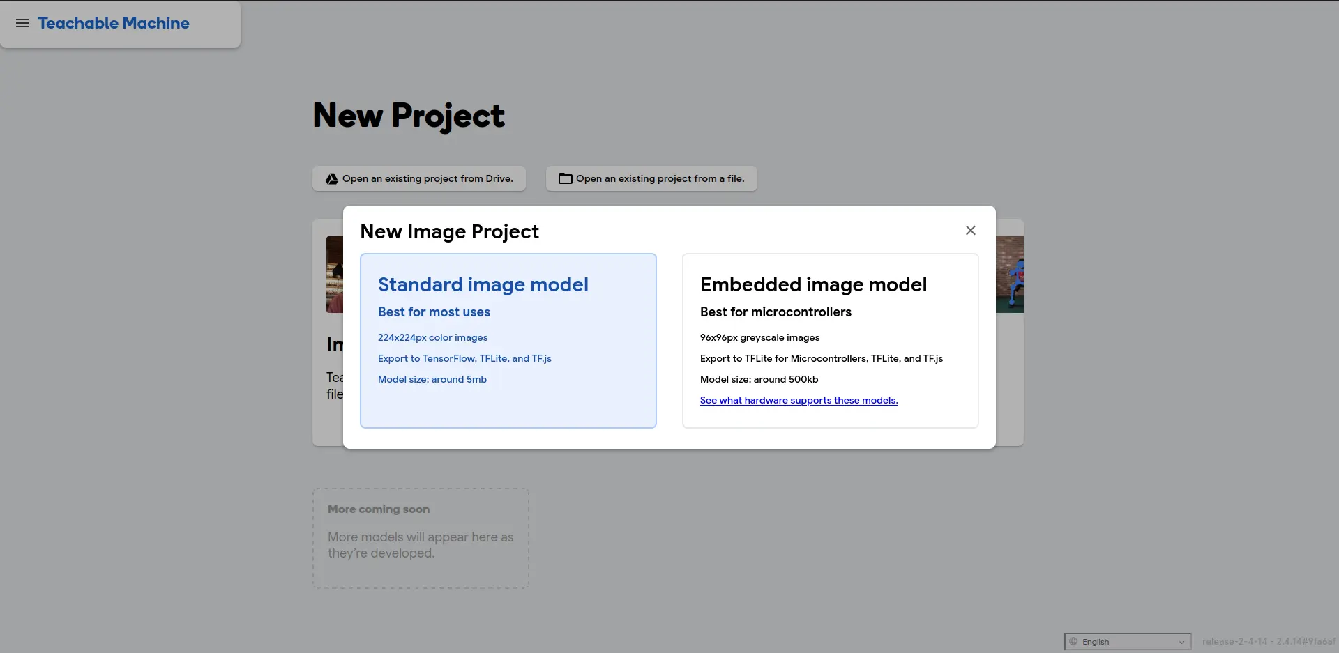Choose the Embedded image model card
Screen dimensions: 1339x653
[831, 341]
